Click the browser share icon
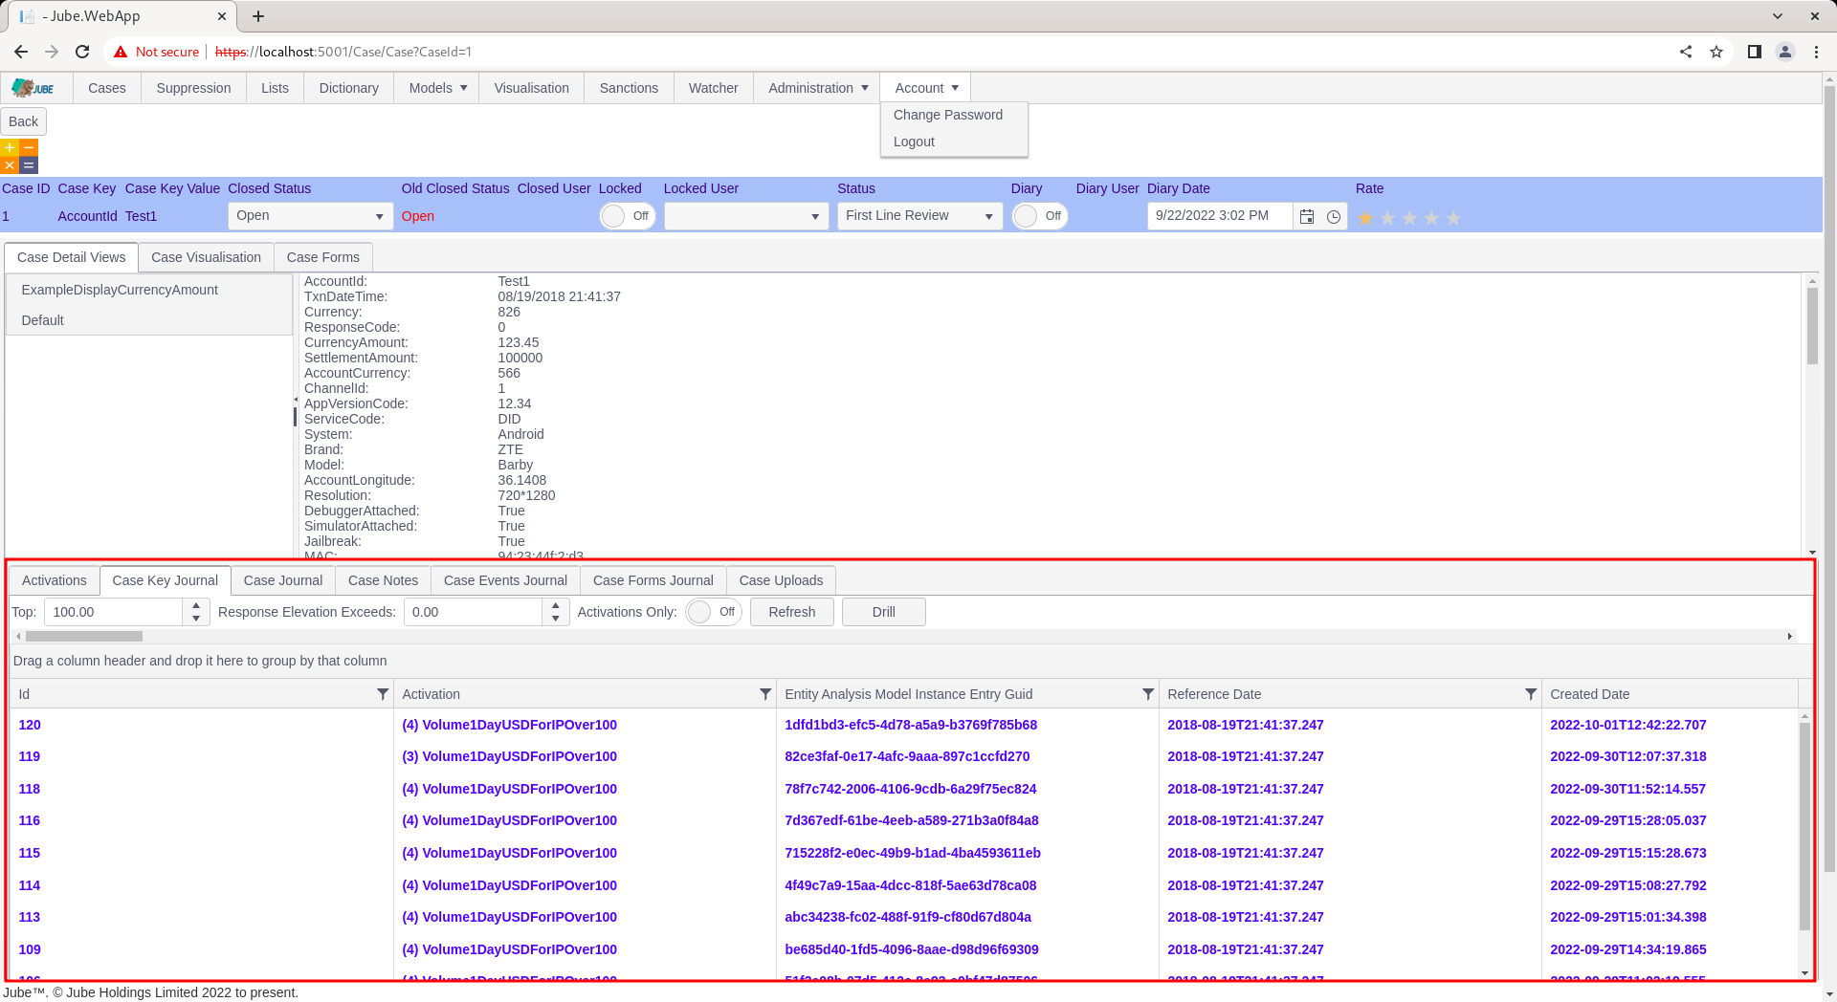Viewport: 1837px width, 1002px height. 1686,52
